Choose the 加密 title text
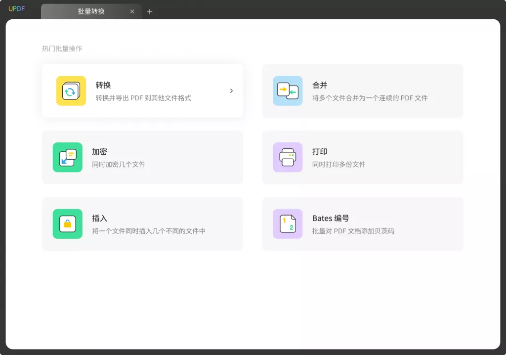This screenshot has width=506, height=355. tap(99, 152)
